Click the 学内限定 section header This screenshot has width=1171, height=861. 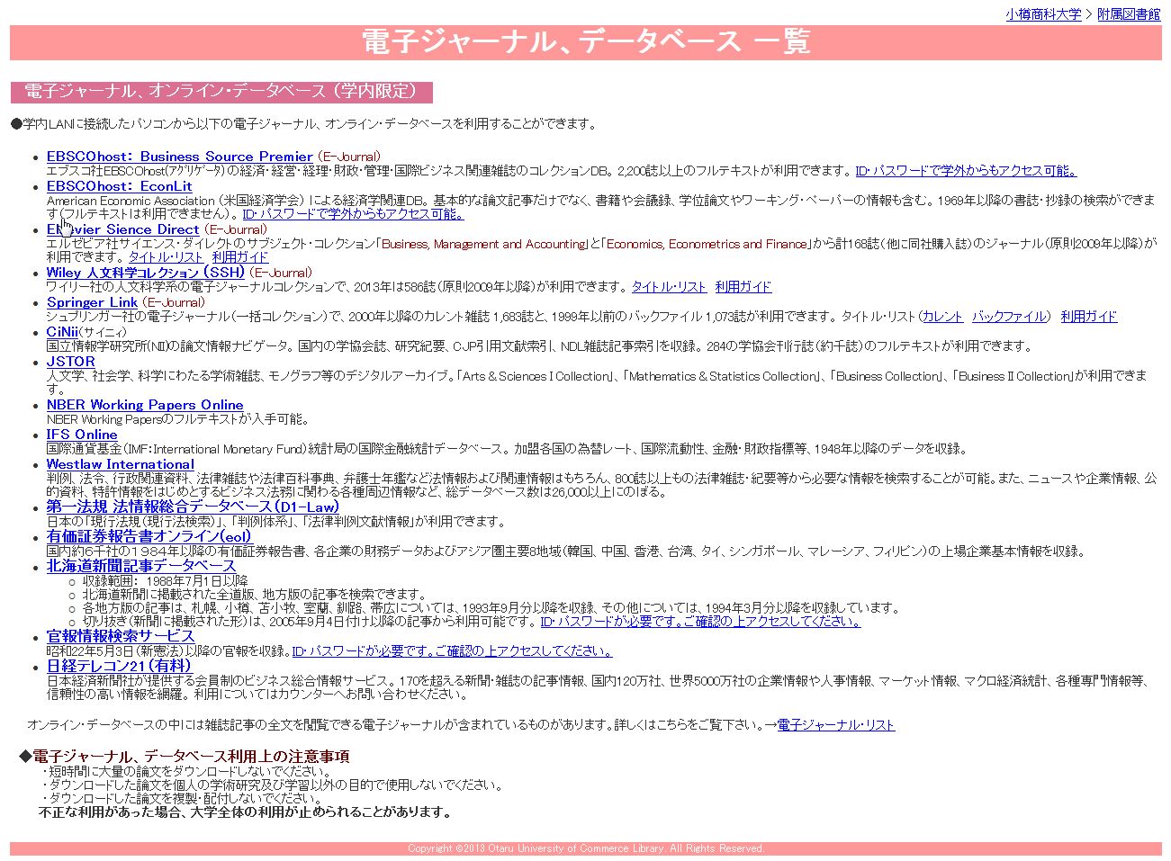(221, 92)
